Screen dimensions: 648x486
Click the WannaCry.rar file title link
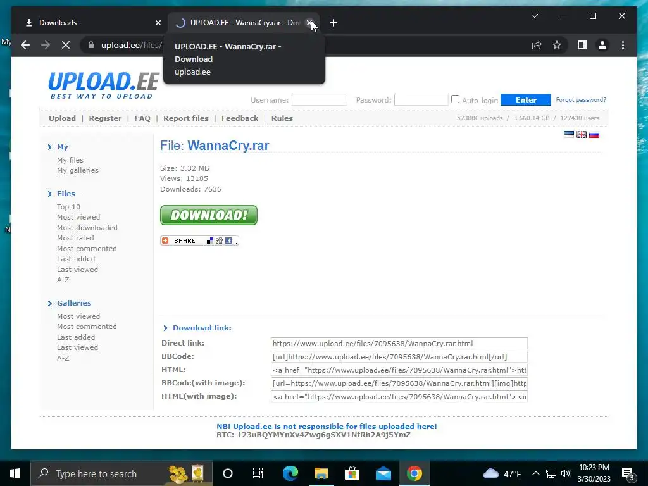pos(228,146)
